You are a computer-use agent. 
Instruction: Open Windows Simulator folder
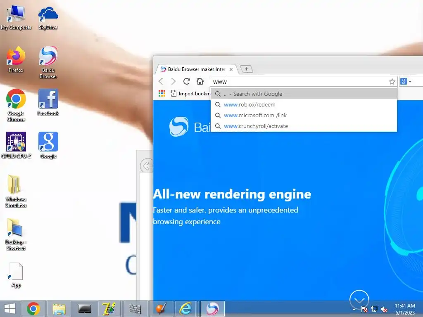[x=16, y=191]
